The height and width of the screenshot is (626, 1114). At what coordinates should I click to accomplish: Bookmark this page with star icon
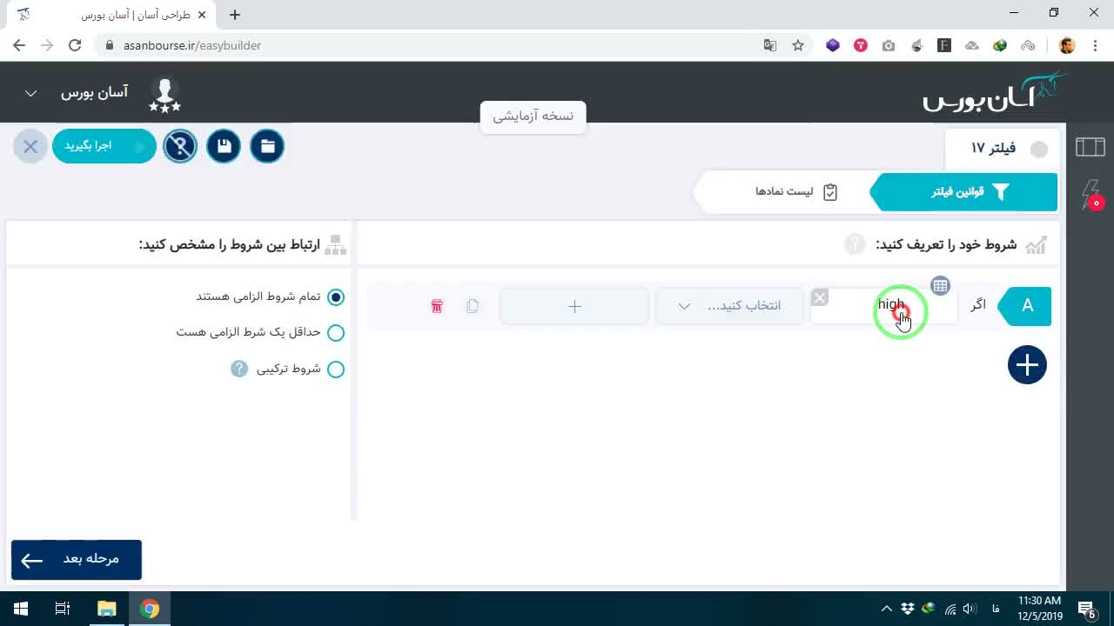tap(798, 45)
